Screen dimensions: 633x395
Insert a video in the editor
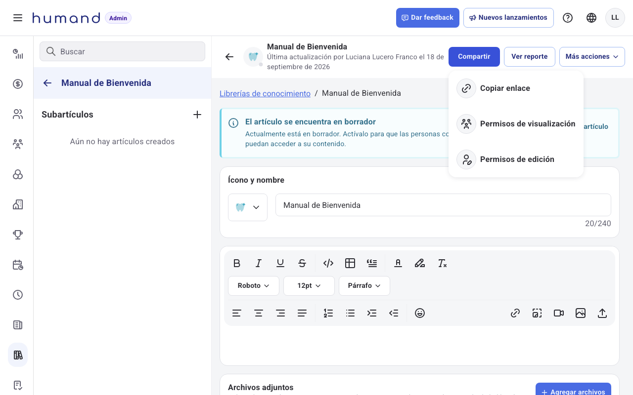[559, 313]
